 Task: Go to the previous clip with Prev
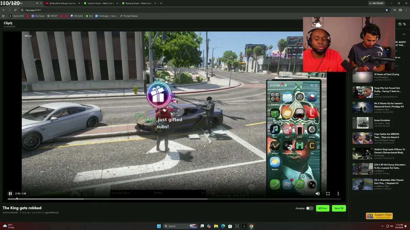323,208
